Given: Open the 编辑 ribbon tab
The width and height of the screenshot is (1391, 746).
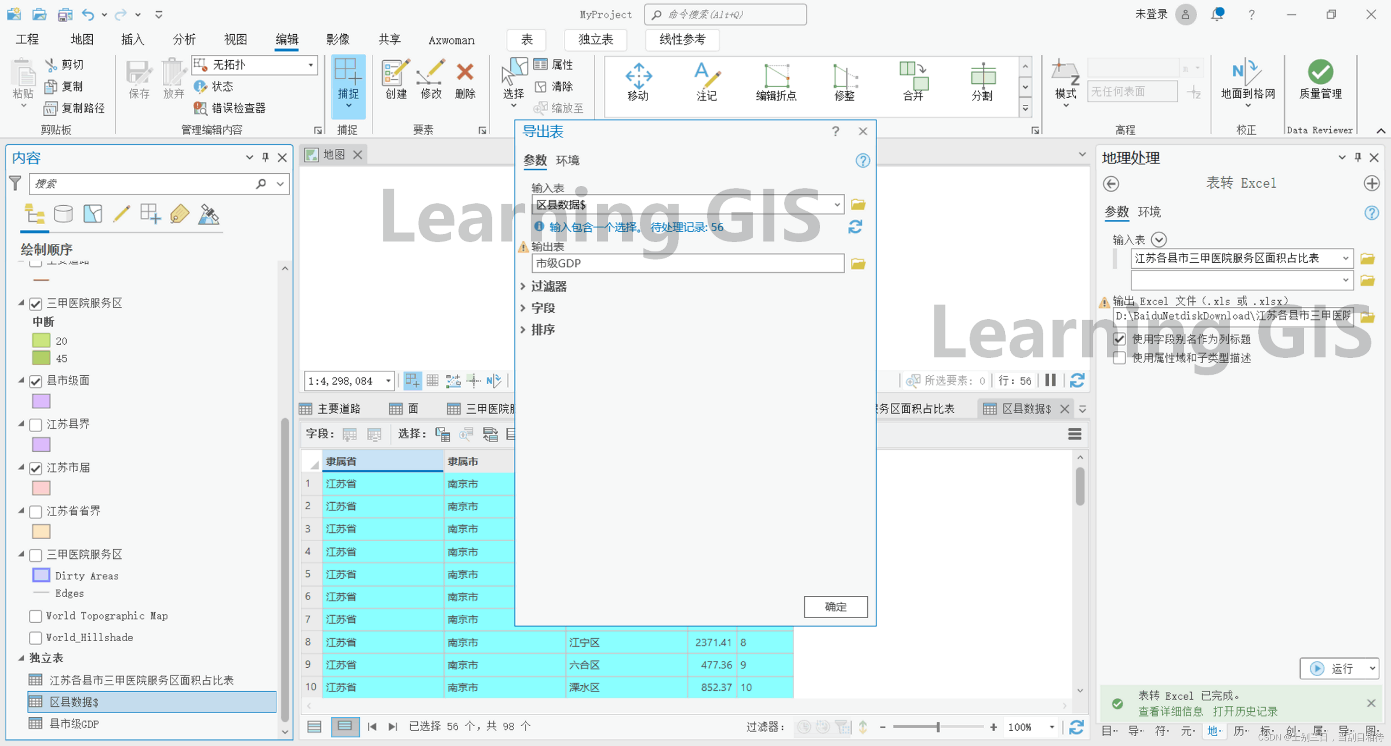Looking at the screenshot, I should click(x=287, y=39).
